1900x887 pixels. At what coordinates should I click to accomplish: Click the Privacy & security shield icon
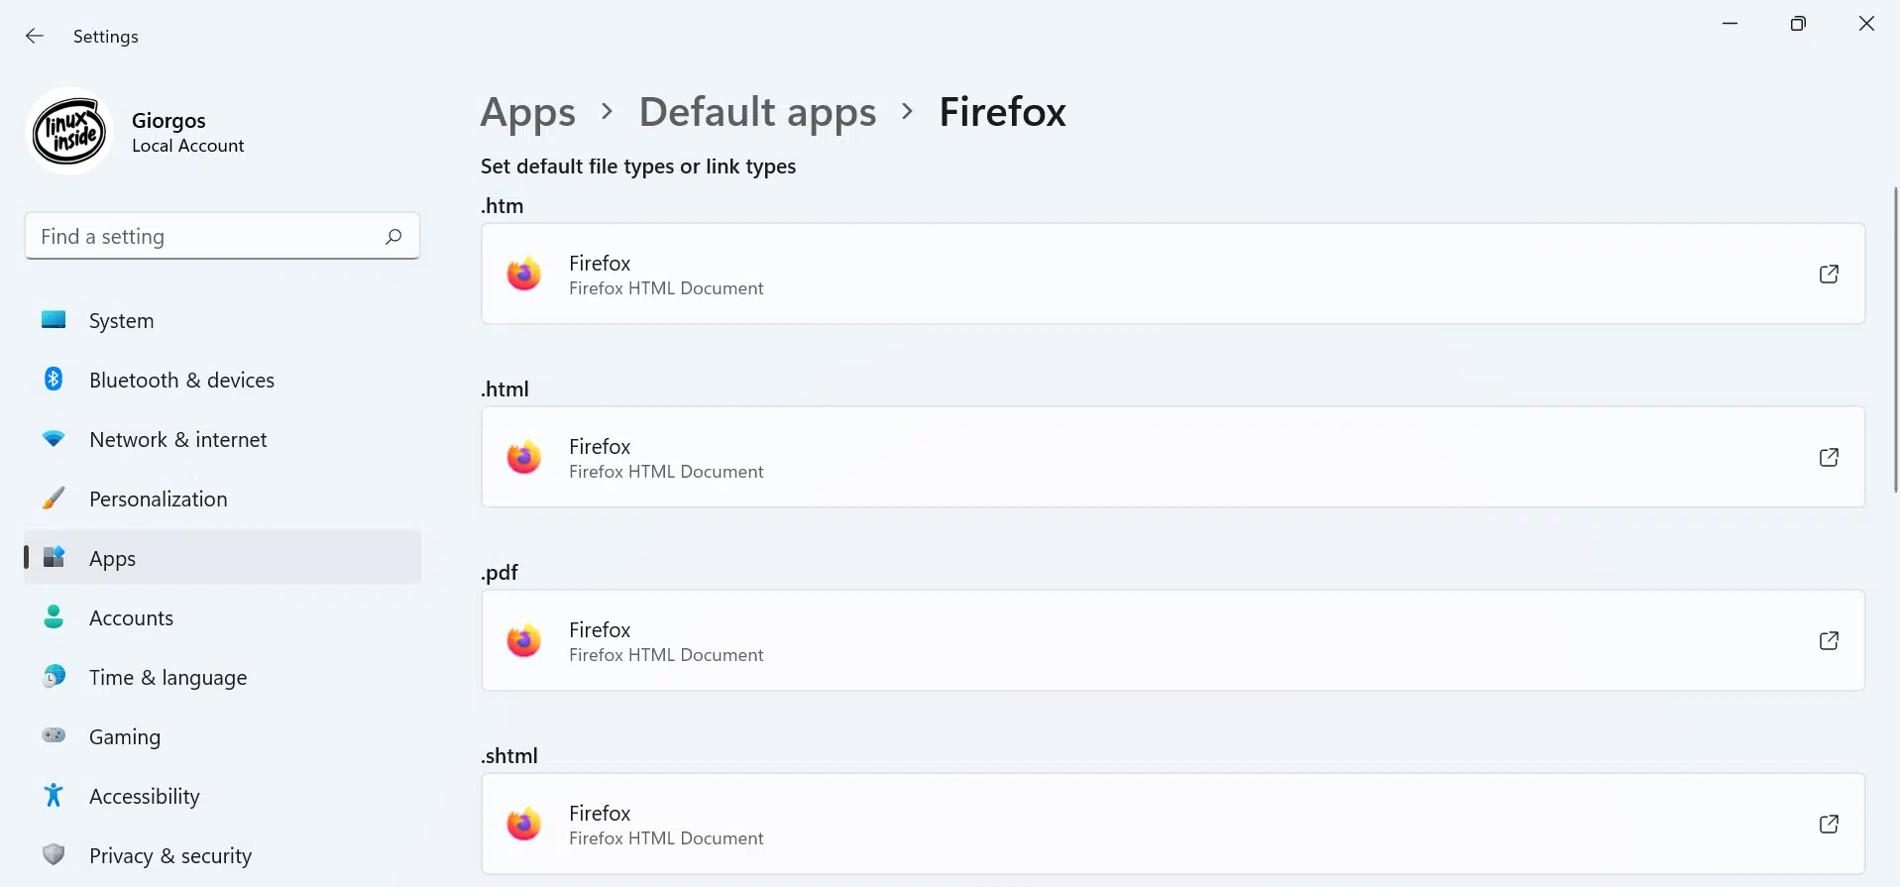(x=54, y=854)
